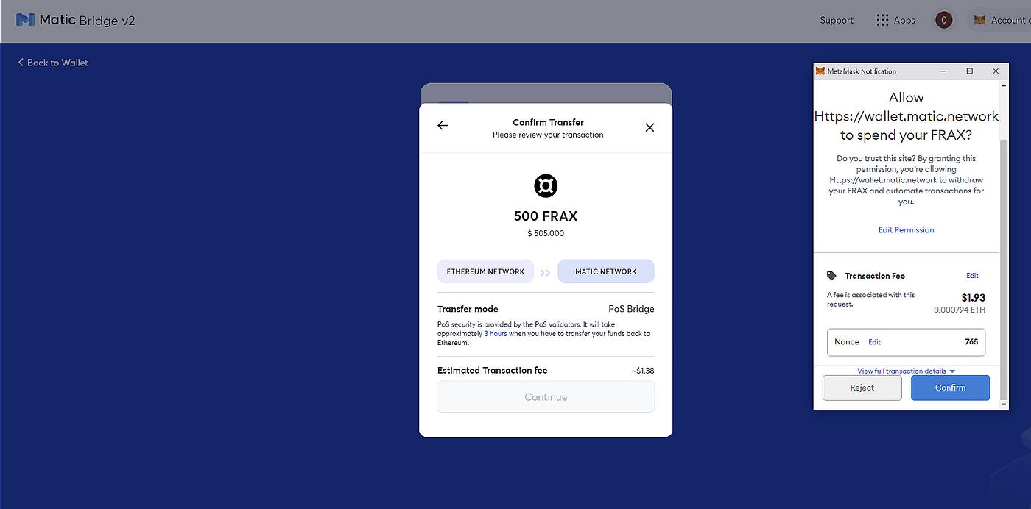Click the Estimated Transaction fee label
The height and width of the screenshot is (509, 1031).
click(x=493, y=371)
